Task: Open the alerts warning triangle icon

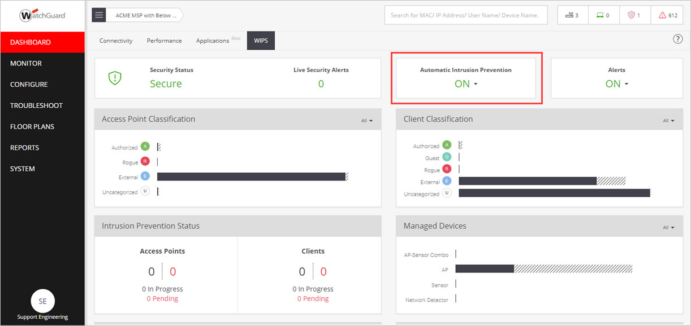Action: 663,15
